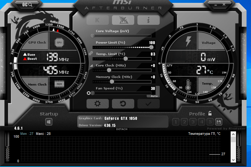The height and width of the screenshot is (167, 251).
Task: Click the Temp. Limit slider handle
Action: pos(126,59)
